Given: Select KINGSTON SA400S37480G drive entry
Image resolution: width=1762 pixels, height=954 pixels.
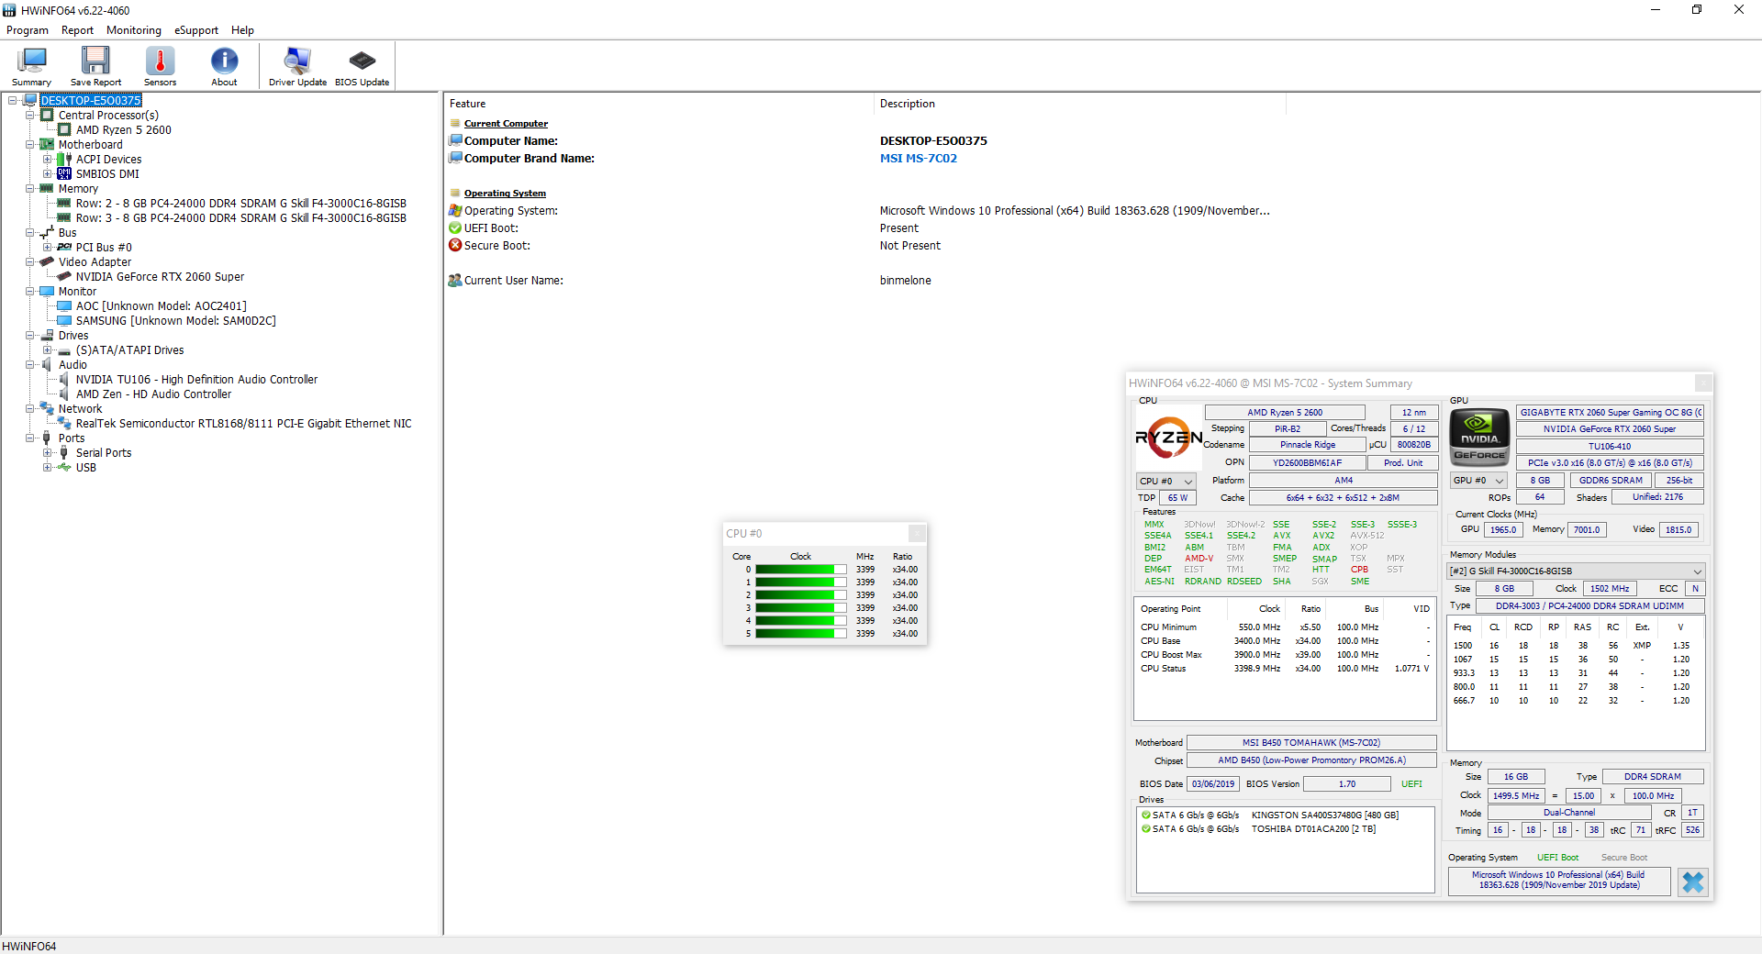Looking at the screenshot, I should [x=1271, y=815].
